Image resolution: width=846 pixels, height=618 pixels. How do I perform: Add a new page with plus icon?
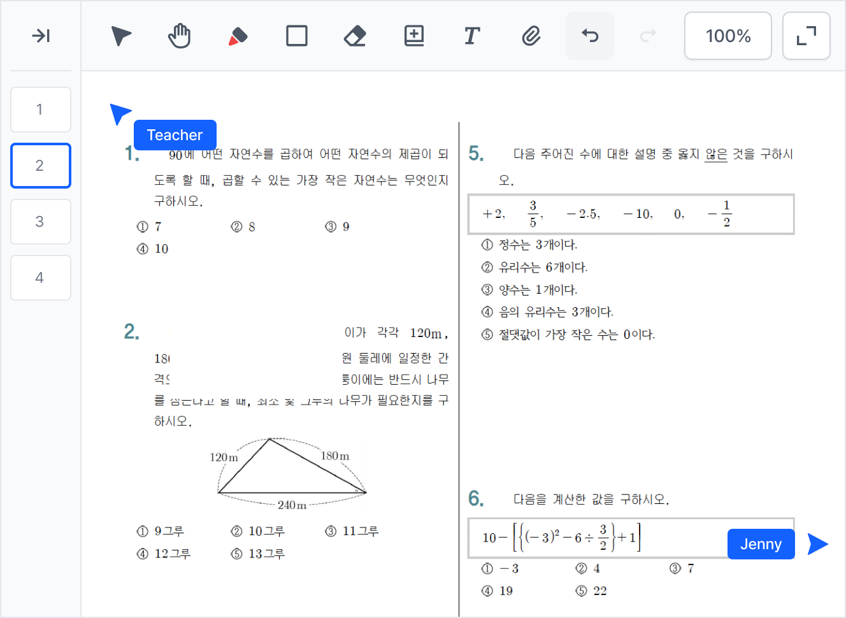(414, 36)
